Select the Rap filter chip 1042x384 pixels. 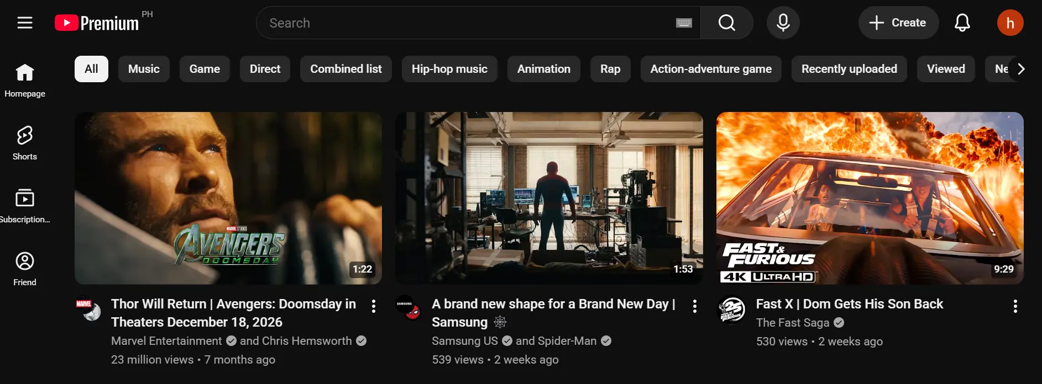(x=610, y=69)
